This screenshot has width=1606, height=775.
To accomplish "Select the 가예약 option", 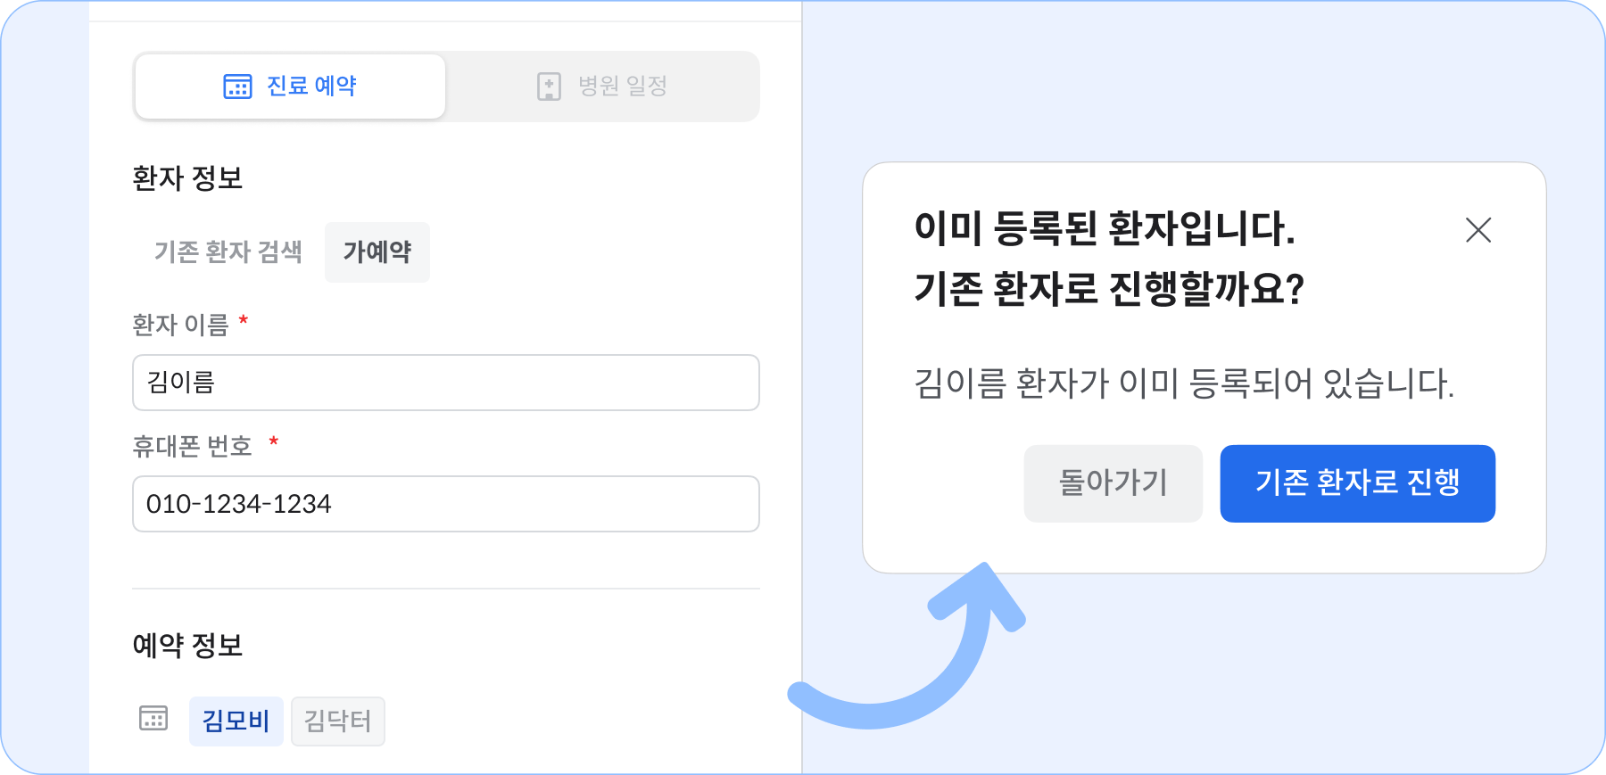I will click(x=377, y=252).
